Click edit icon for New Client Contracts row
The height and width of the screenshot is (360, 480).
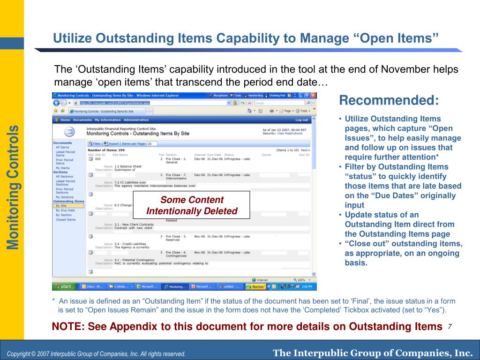click(90, 214)
